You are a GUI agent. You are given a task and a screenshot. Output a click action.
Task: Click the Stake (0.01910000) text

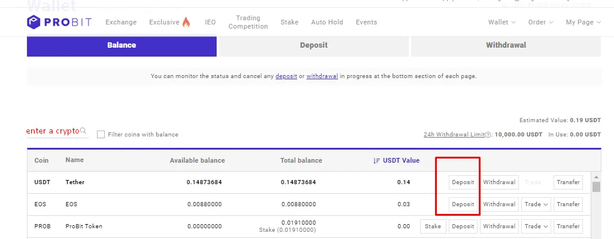click(287, 230)
